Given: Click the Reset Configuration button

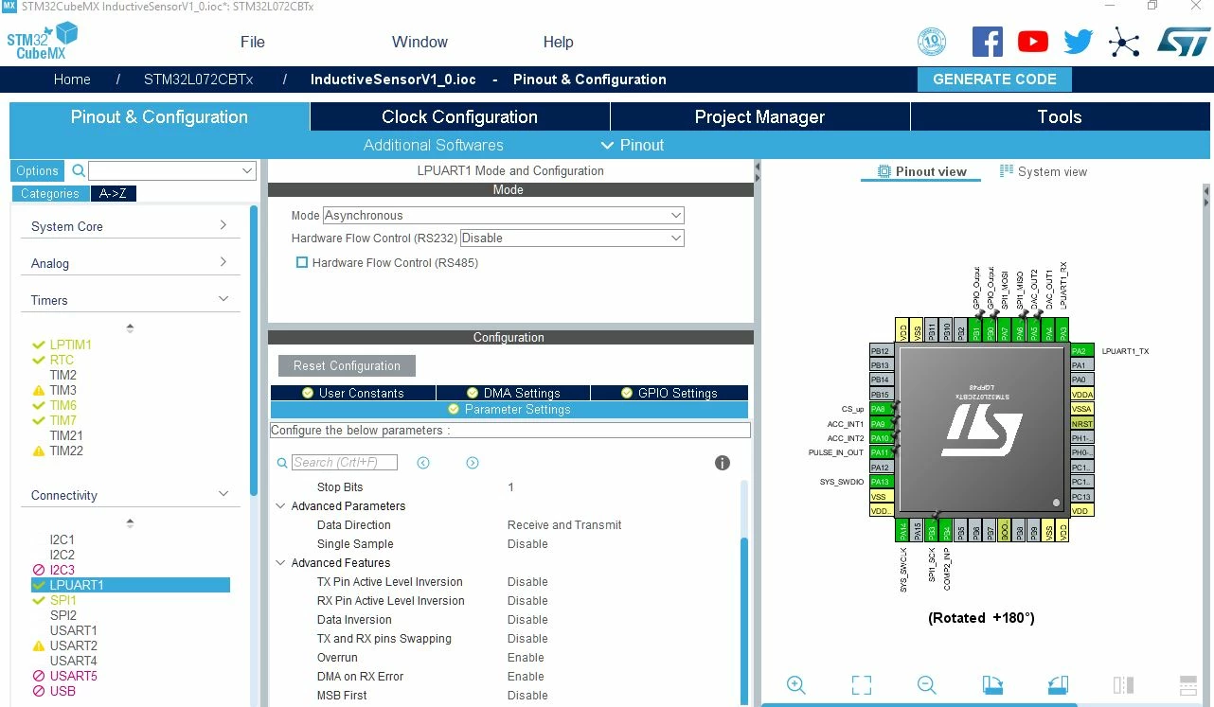Looking at the screenshot, I should (347, 365).
